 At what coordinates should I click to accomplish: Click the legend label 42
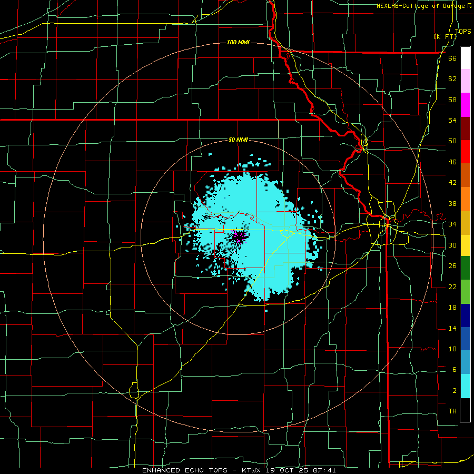pyautogui.click(x=452, y=183)
